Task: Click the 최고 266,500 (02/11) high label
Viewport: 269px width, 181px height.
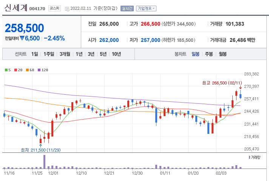Action: pos(222,83)
